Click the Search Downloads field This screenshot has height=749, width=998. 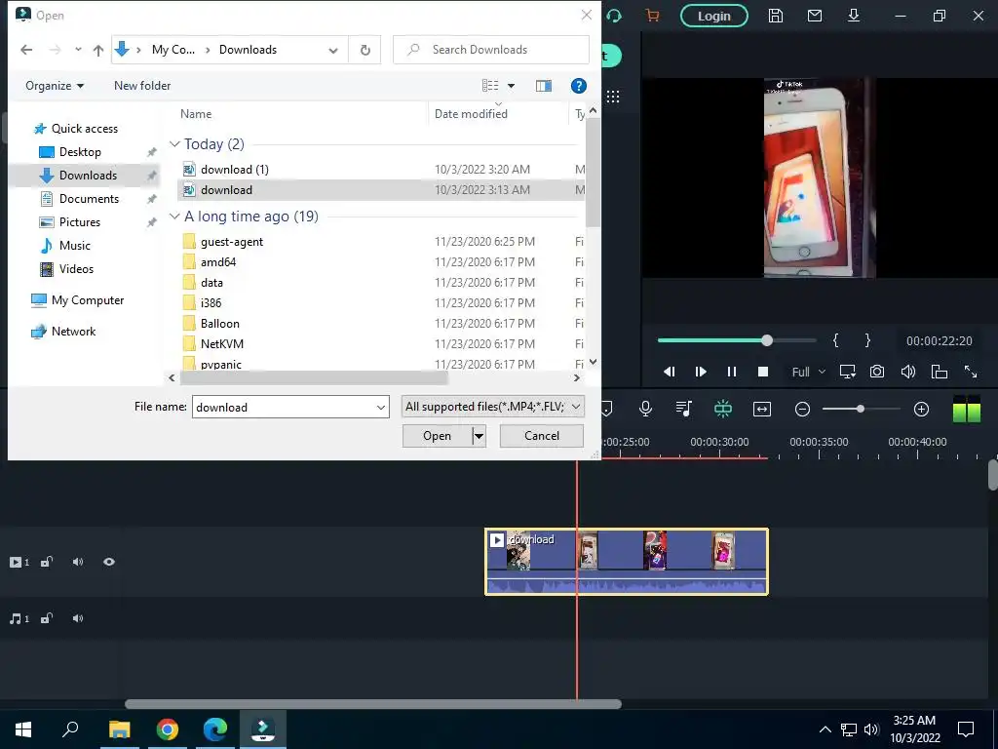[491, 50]
